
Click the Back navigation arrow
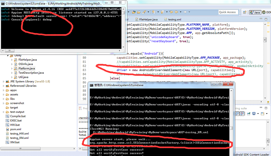coord(176,12)
